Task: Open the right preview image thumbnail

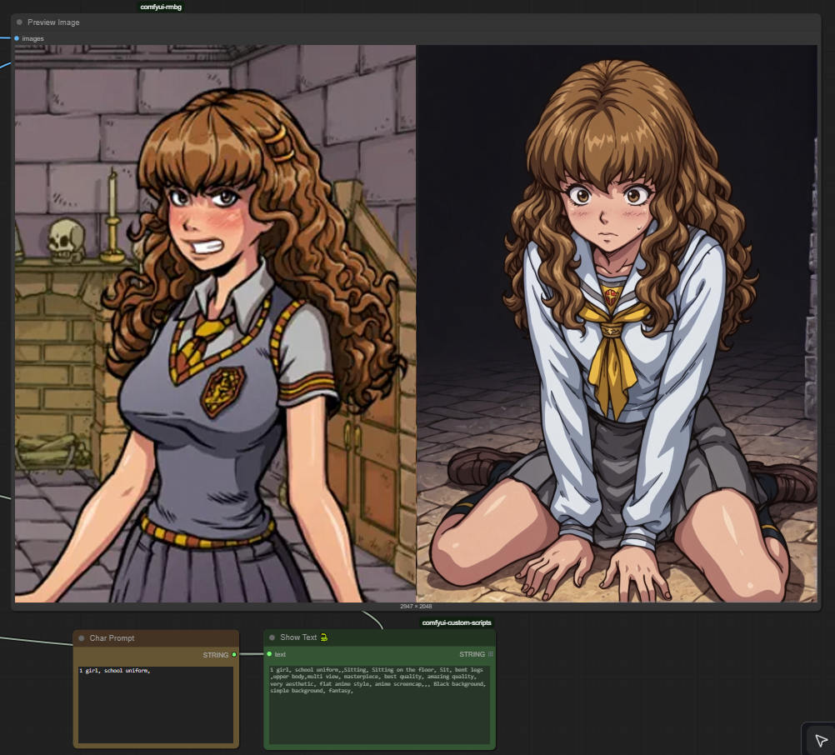Action: tap(617, 323)
